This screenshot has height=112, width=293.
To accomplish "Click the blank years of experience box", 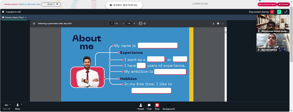I will tap(141, 66).
